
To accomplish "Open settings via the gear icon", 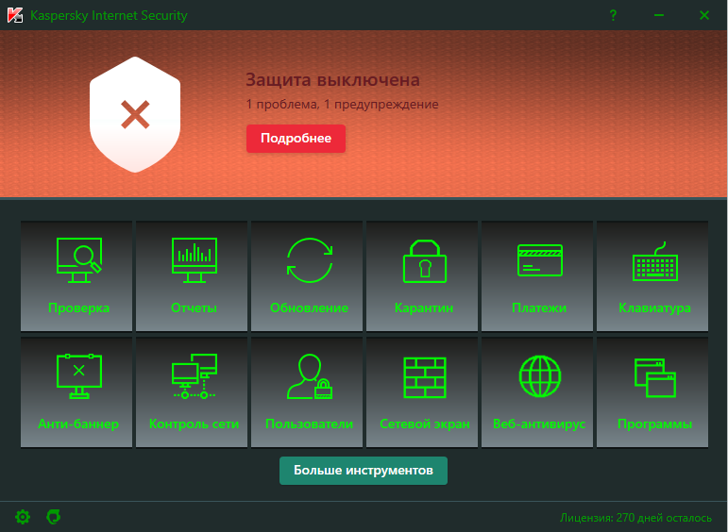I will (23, 517).
